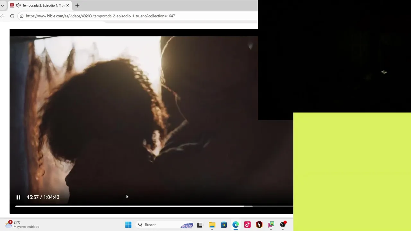Viewport: 411px width, 231px height.
Task: Open a new browser tab
Action: coord(77,5)
